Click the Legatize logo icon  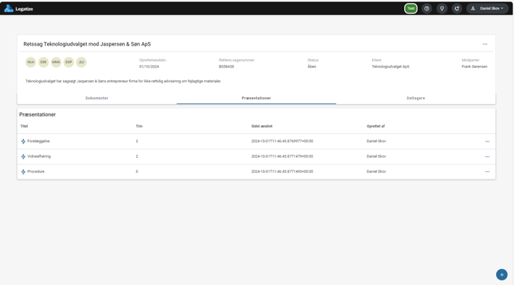(x=8, y=8)
